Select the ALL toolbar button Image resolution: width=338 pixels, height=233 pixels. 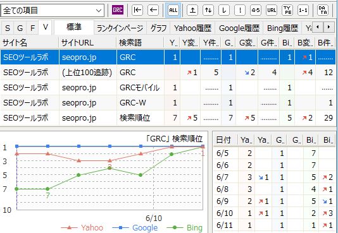pyautogui.click(x=173, y=10)
